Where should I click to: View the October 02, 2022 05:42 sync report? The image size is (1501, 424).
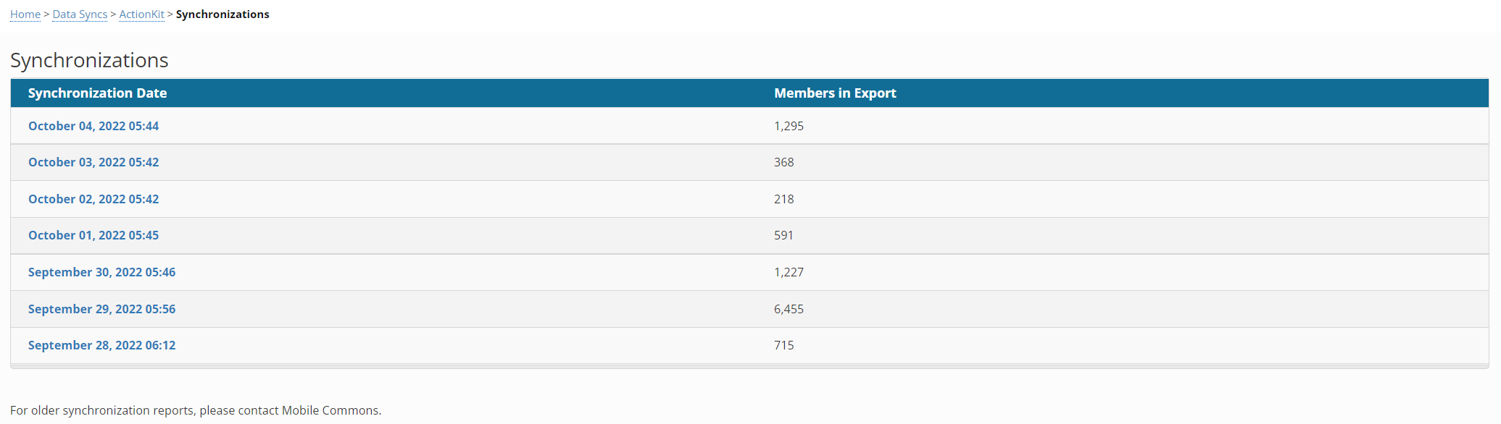[x=93, y=199]
